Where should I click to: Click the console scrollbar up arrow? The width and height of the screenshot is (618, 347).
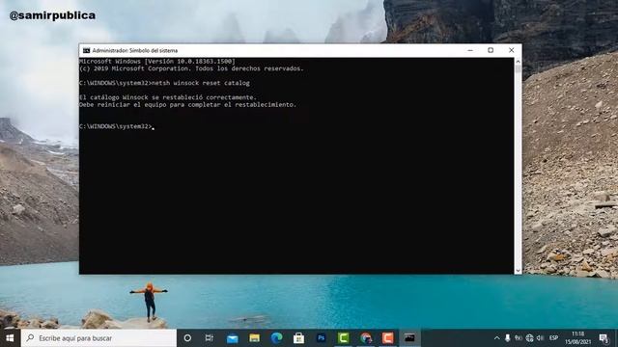[x=518, y=61]
